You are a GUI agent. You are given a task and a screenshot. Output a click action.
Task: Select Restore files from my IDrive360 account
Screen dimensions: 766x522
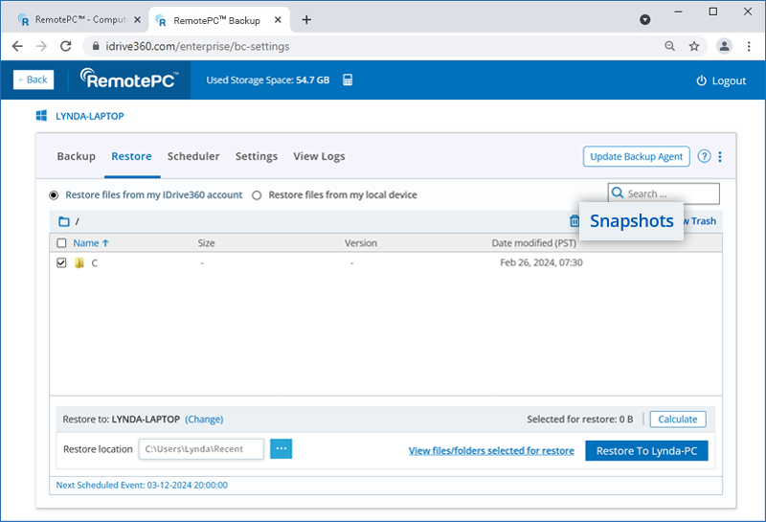[54, 195]
